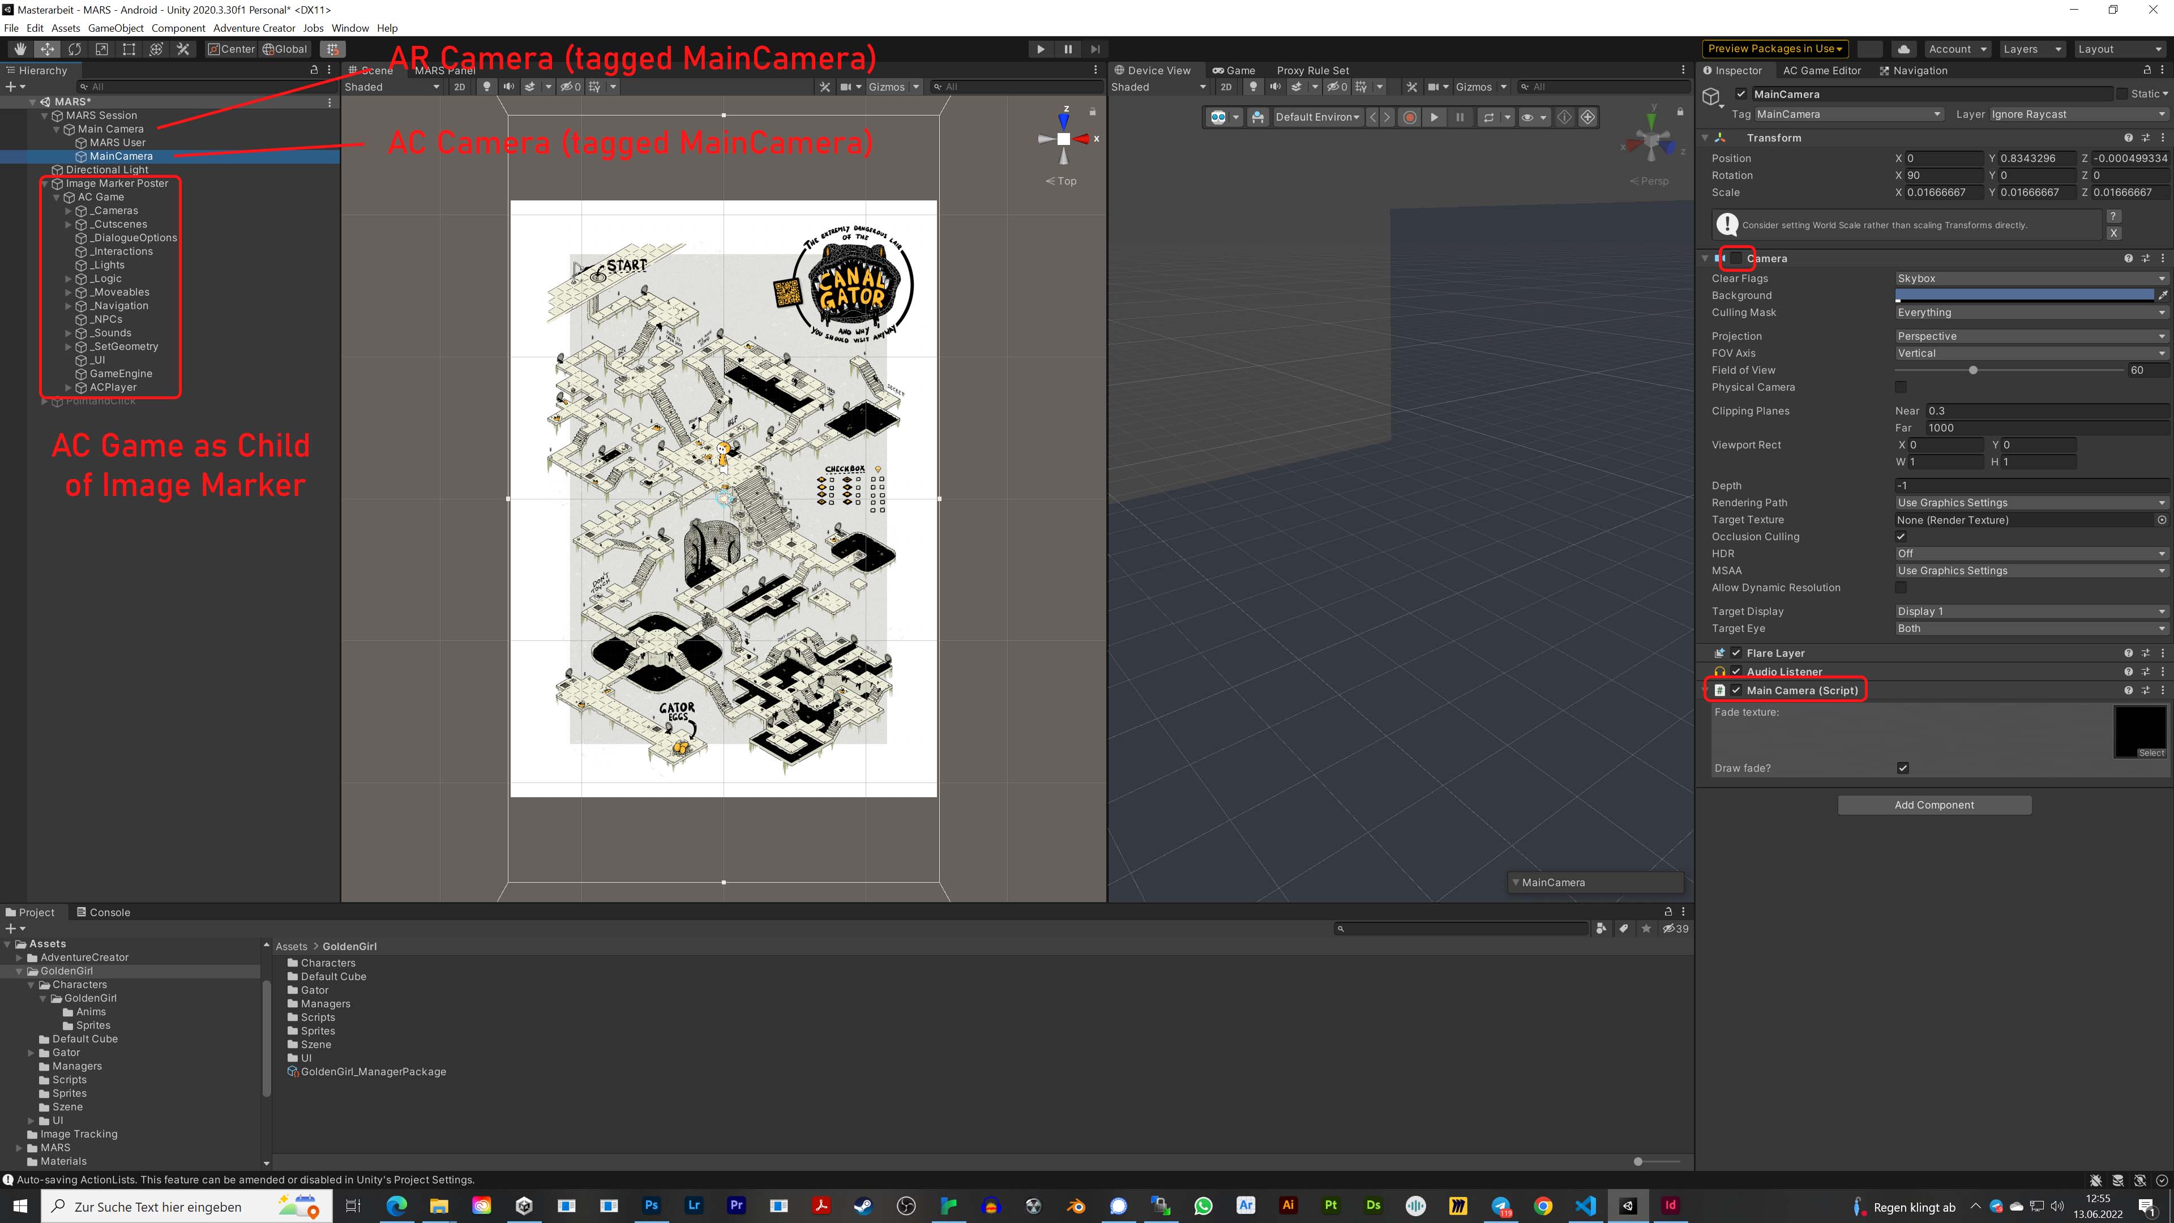Viewport: 2174px width, 1223px height.
Task: Enable the Physical Camera checkbox
Action: pos(1901,387)
